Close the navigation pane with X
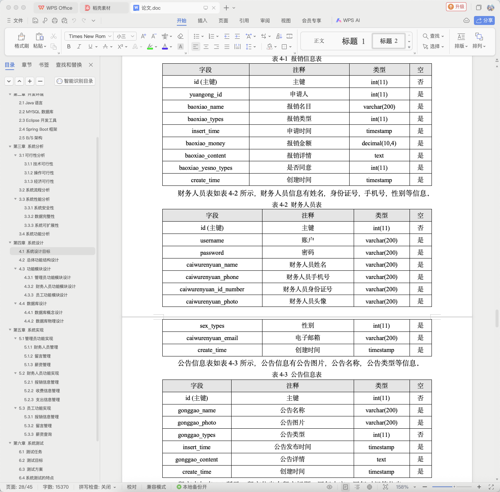 point(91,65)
